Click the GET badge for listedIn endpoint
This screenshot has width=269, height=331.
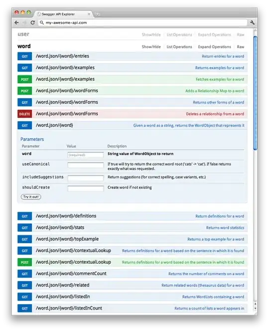(x=25, y=297)
